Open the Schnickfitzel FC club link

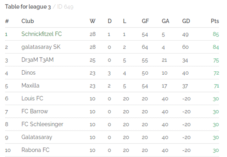point(41,34)
